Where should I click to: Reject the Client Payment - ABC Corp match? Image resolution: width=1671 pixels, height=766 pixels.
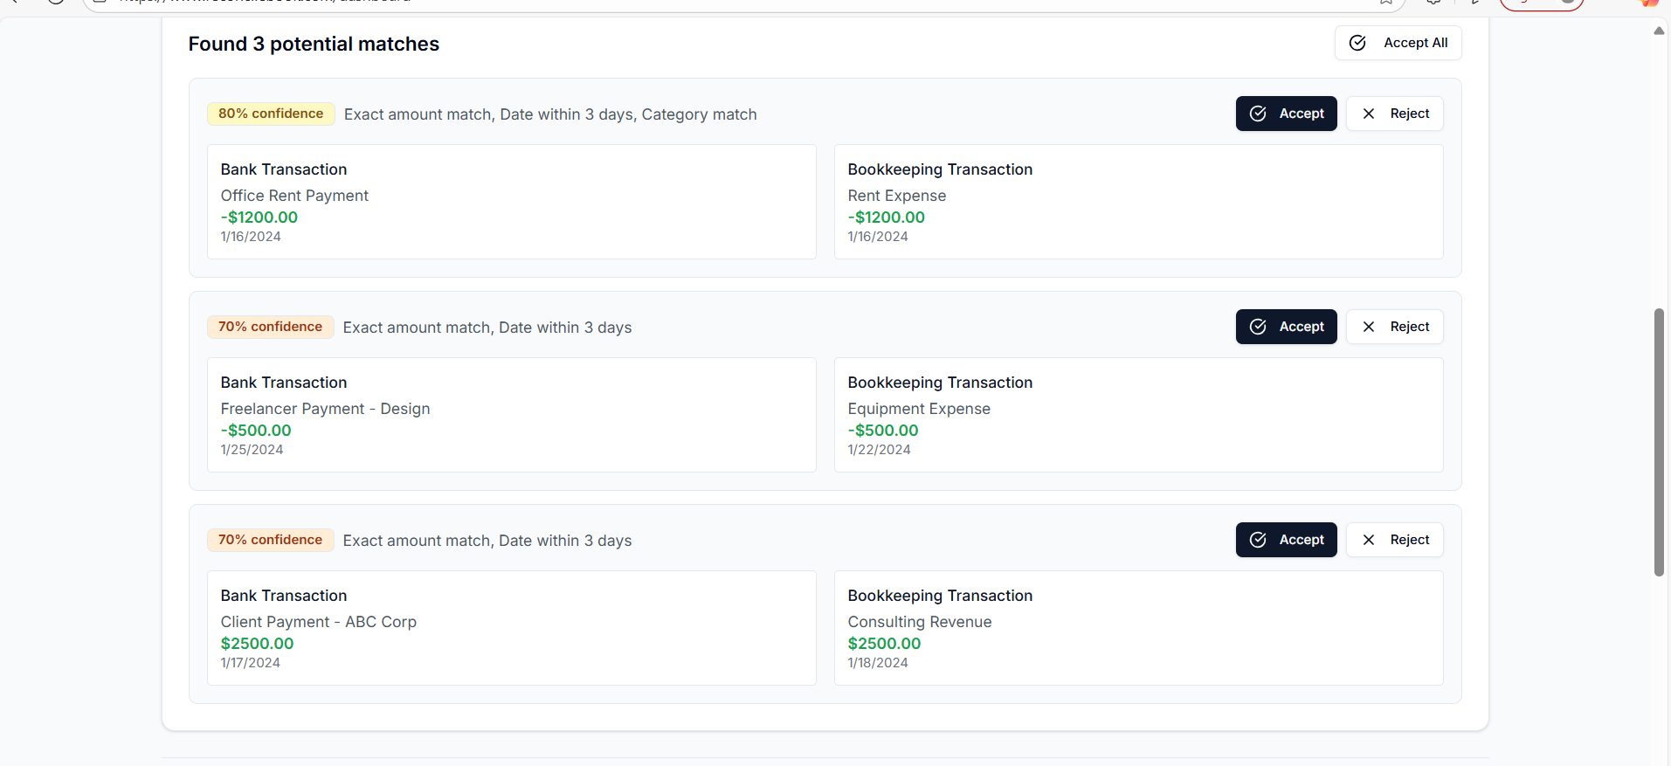click(1394, 540)
